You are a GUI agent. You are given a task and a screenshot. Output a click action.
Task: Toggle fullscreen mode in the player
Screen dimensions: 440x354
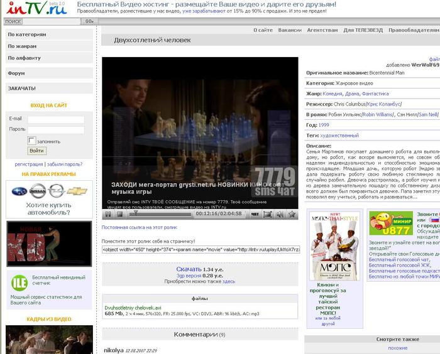267,215
